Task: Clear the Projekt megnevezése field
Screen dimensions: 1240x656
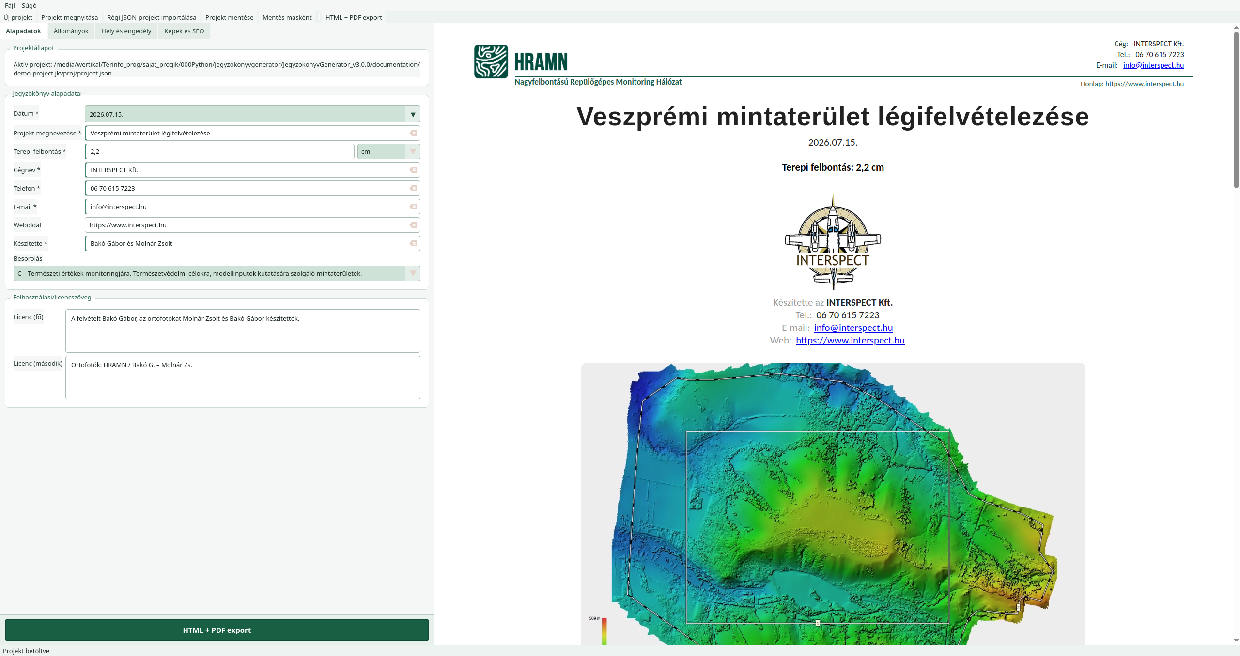Action: point(413,133)
